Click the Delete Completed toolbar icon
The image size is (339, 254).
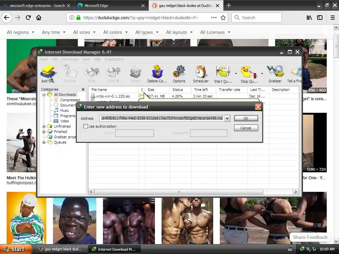click(157, 74)
